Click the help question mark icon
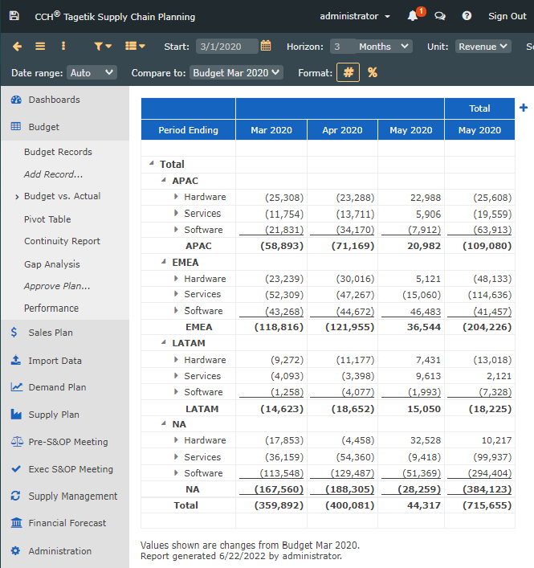The image size is (534, 568). 467,16
